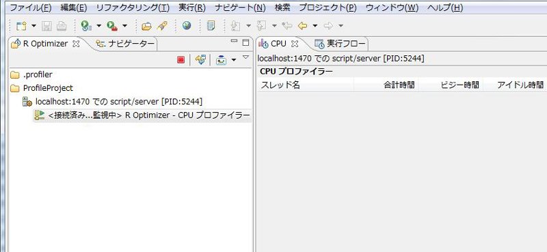547x252 pixels.
Task: Open the ヘルプ(H) menu
Action: [x=445, y=8]
